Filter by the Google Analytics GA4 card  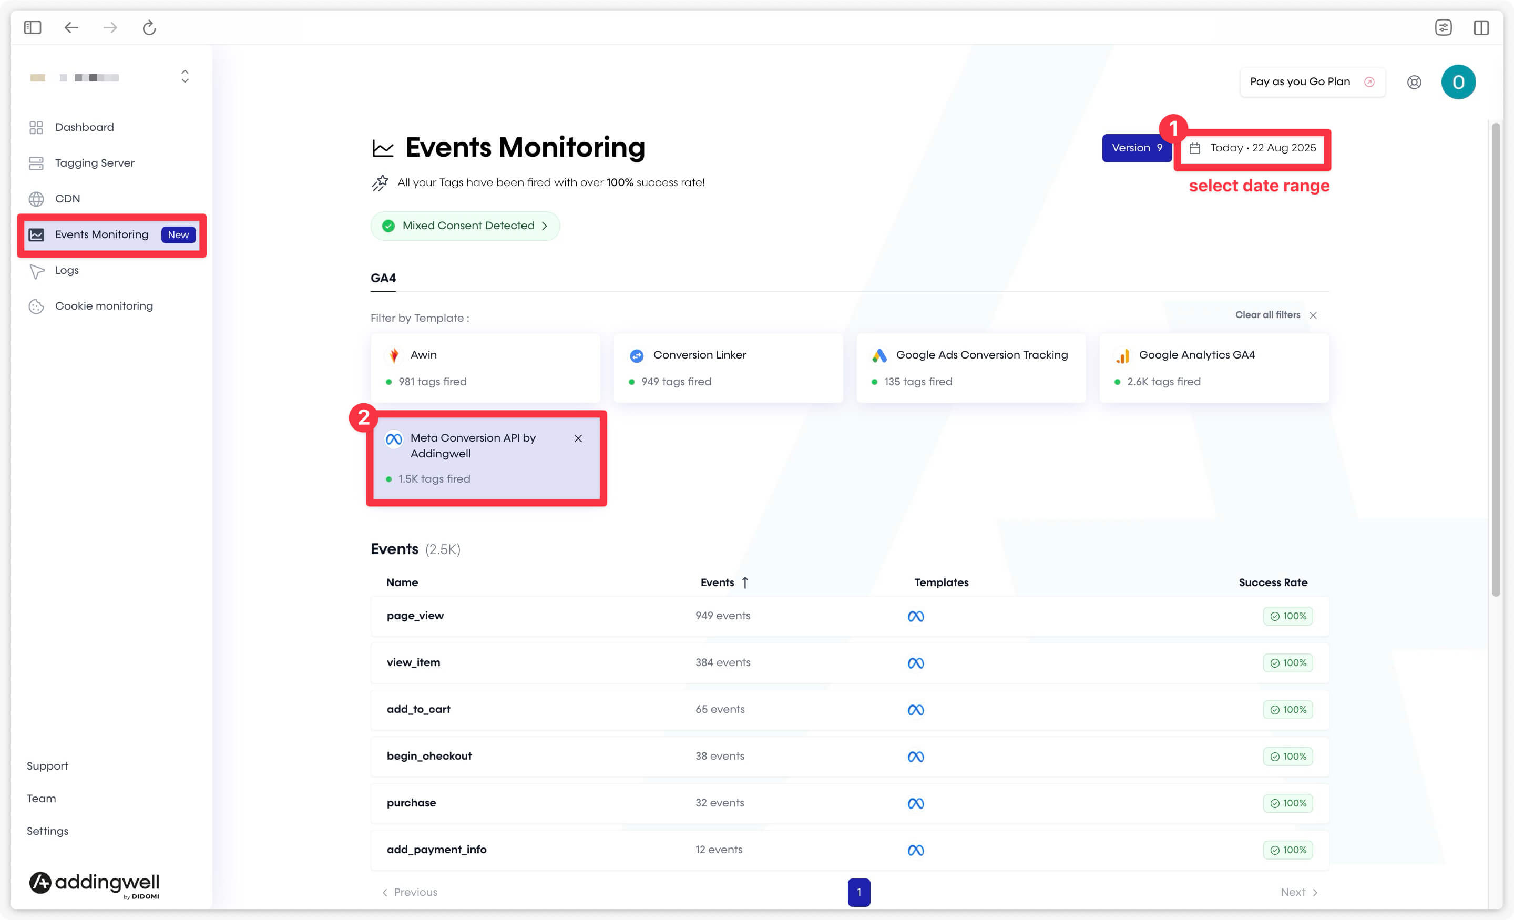(x=1213, y=368)
